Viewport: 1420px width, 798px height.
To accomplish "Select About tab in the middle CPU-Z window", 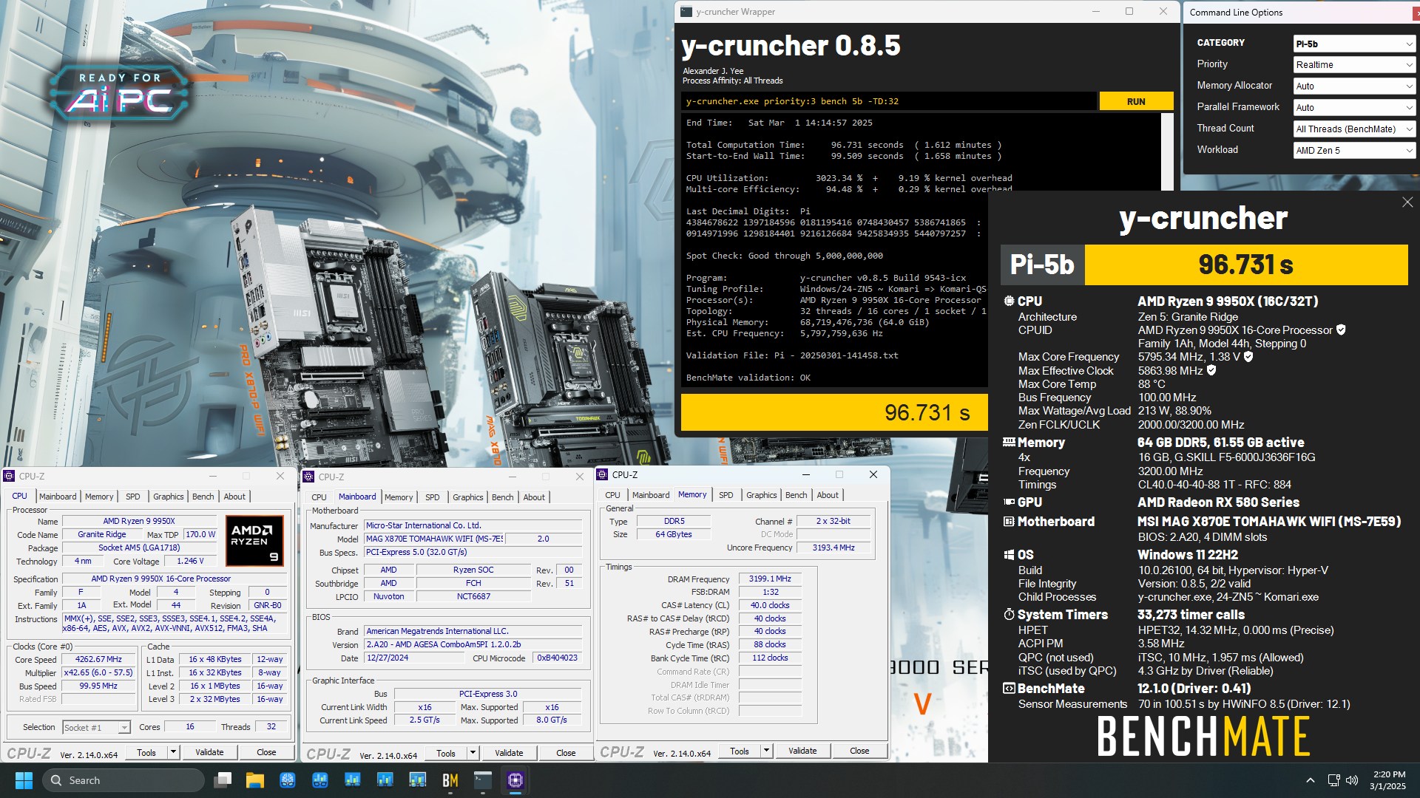I will tap(534, 497).
